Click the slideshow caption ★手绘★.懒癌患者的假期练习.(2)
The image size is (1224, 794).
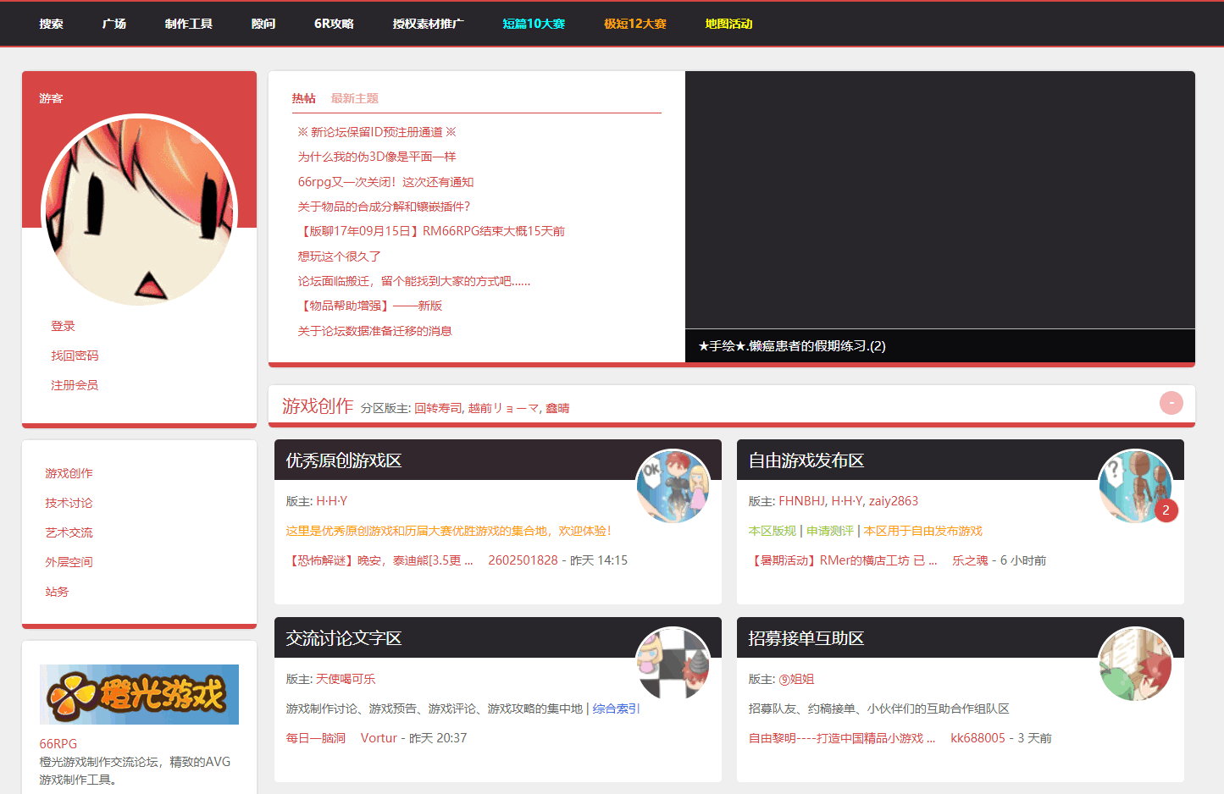click(x=792, y=345)
